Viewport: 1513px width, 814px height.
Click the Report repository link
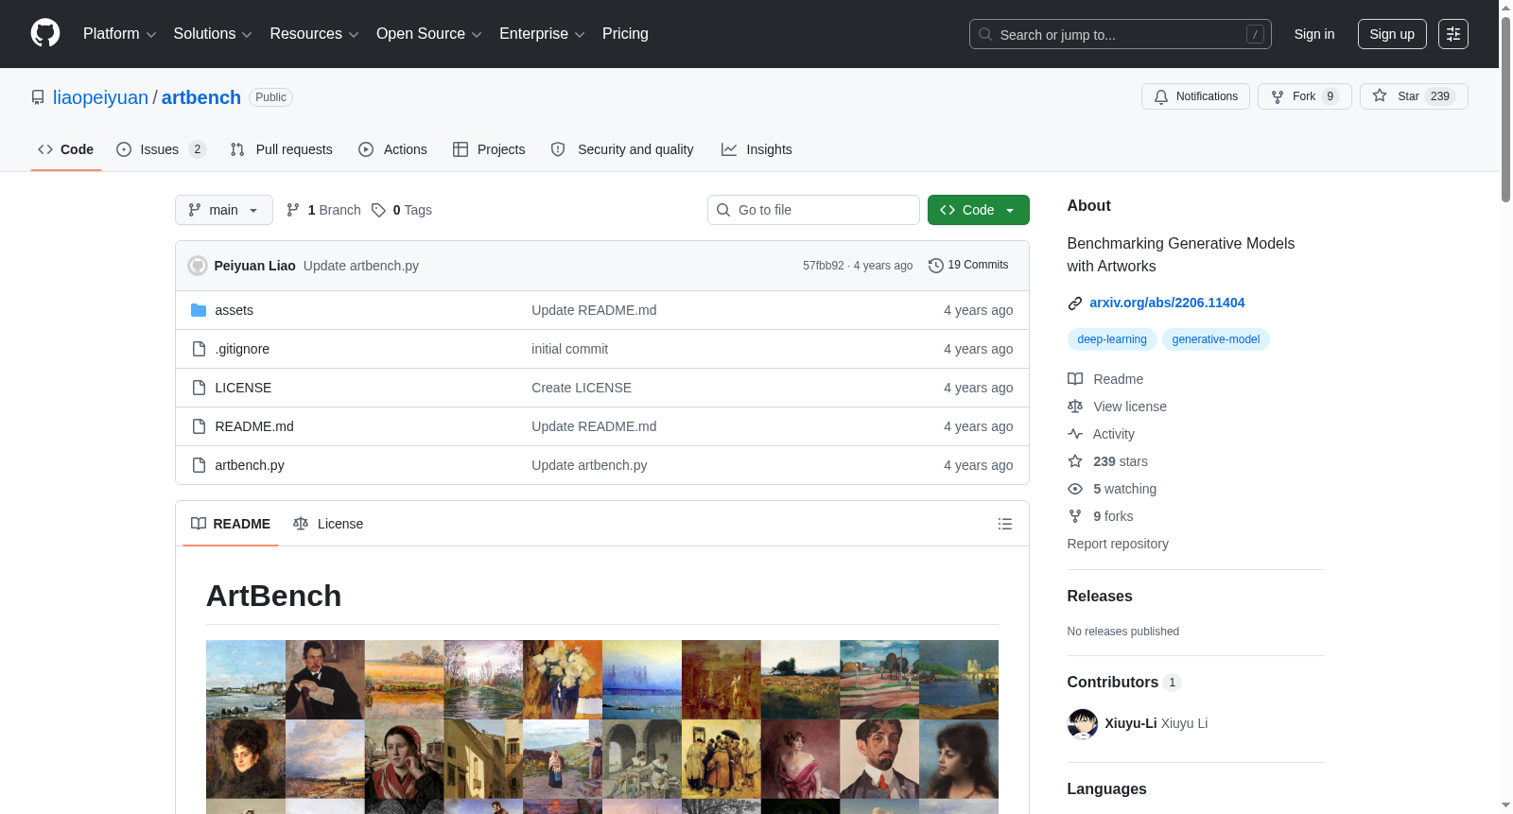pos(1118,544)
